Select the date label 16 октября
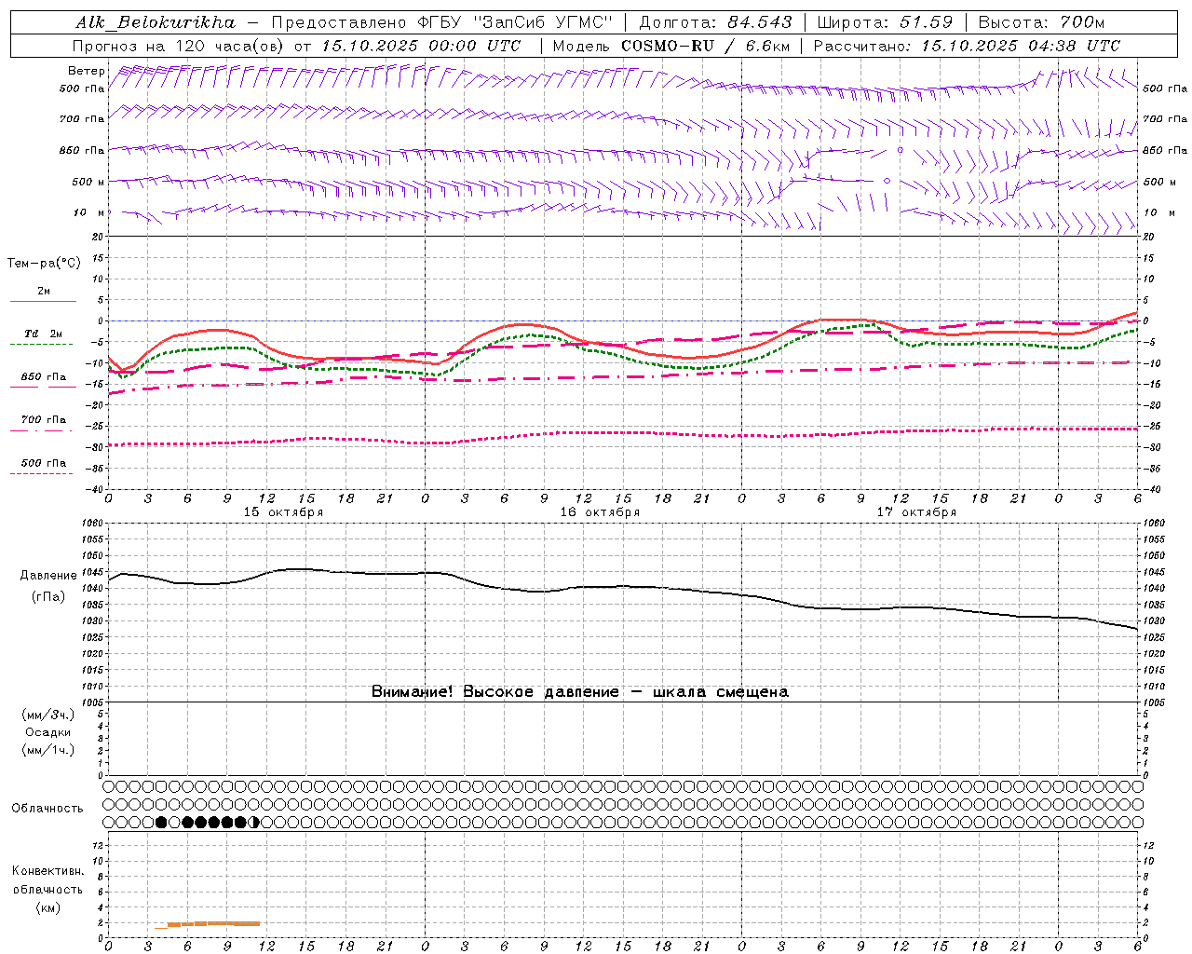 [x=600, y=512]
